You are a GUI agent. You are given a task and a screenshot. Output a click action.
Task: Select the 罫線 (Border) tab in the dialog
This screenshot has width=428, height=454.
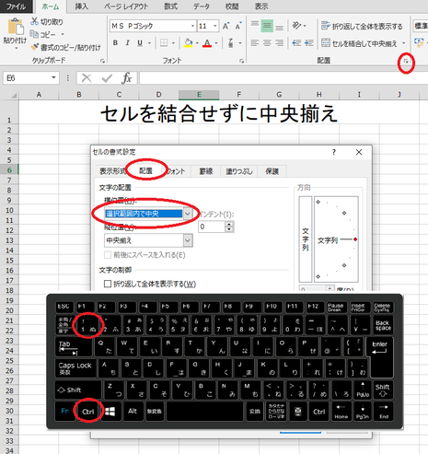(206, 171)
